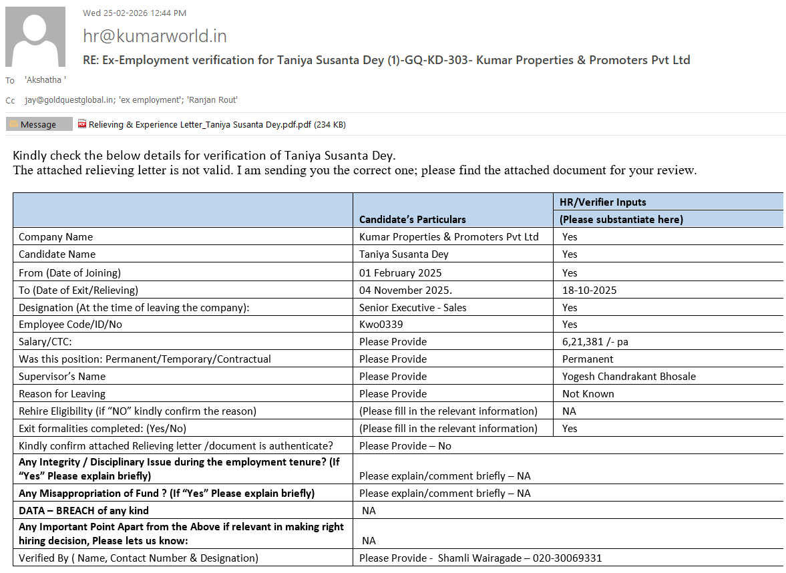Click the HR/Verifier Inputs column header

[x=602, y=202]
